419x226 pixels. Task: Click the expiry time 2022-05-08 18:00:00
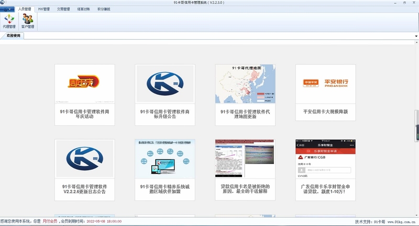104,221
